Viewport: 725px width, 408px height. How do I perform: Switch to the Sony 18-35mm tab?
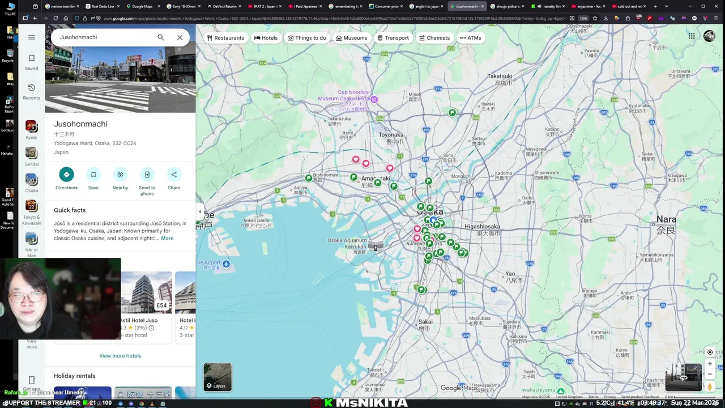184,6
